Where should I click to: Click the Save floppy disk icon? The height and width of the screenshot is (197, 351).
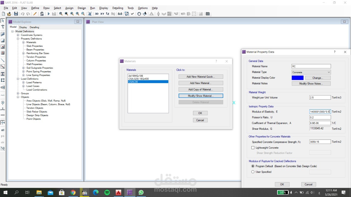16,14
